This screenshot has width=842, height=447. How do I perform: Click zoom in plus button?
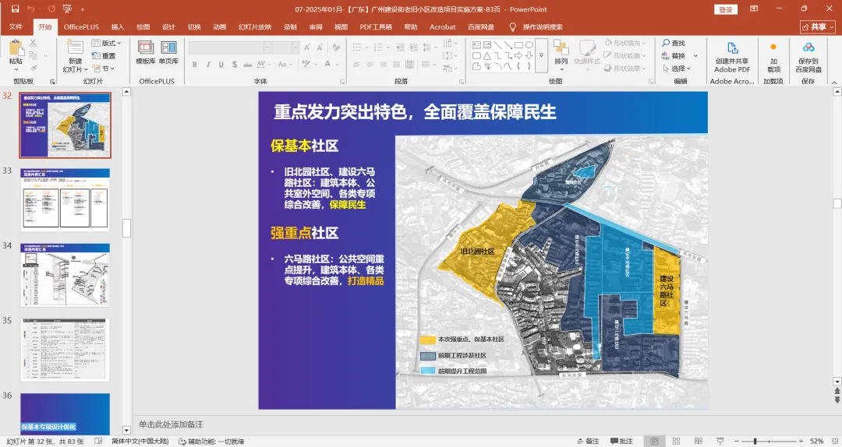tap(801, 441)
